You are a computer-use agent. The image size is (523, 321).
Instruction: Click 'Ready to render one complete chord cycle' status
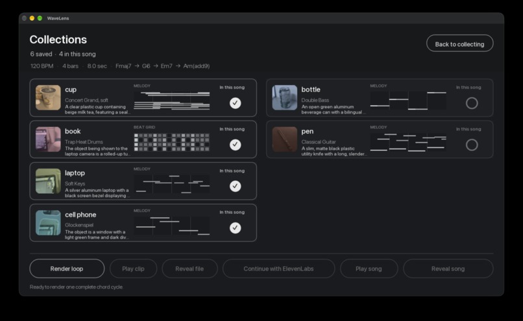pyautogui.click(x=77, y=287)
